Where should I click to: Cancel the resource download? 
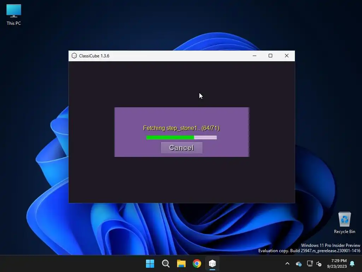pyautogui.click(x=181, y=148)
